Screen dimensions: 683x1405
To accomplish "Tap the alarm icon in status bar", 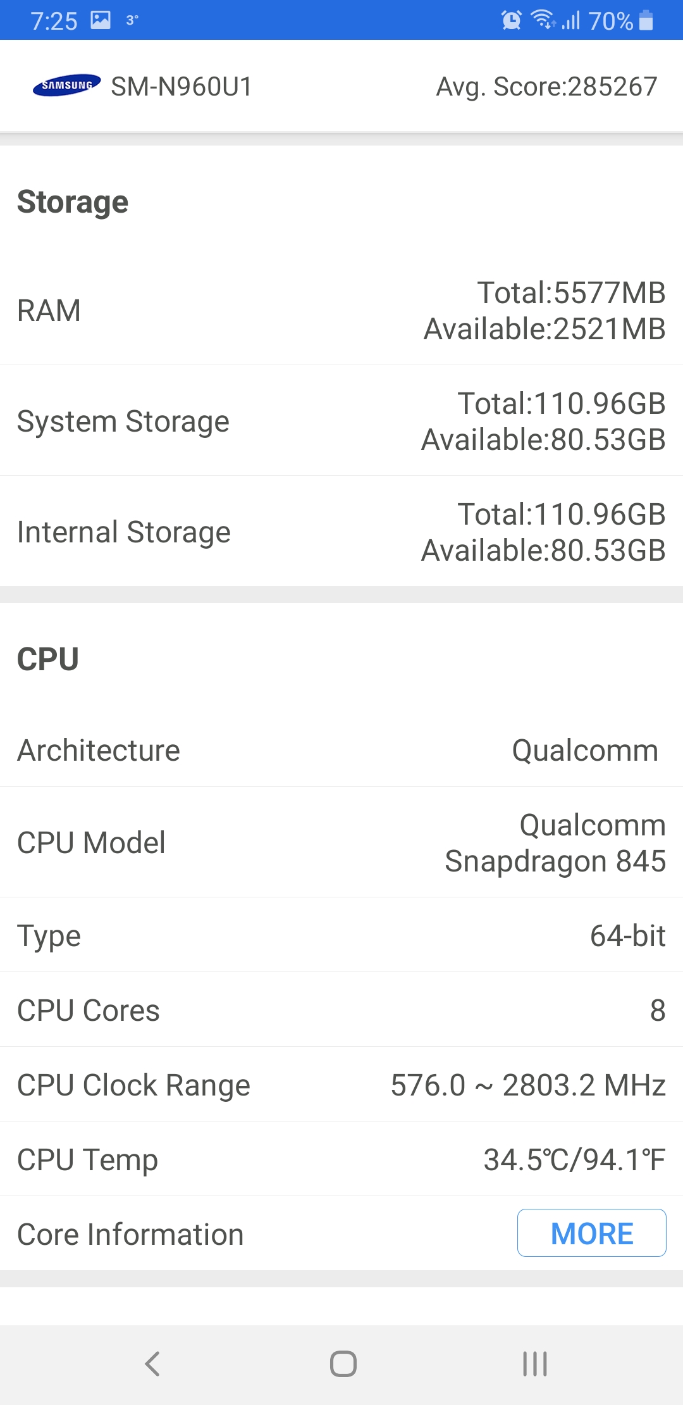I will point(511,20).
